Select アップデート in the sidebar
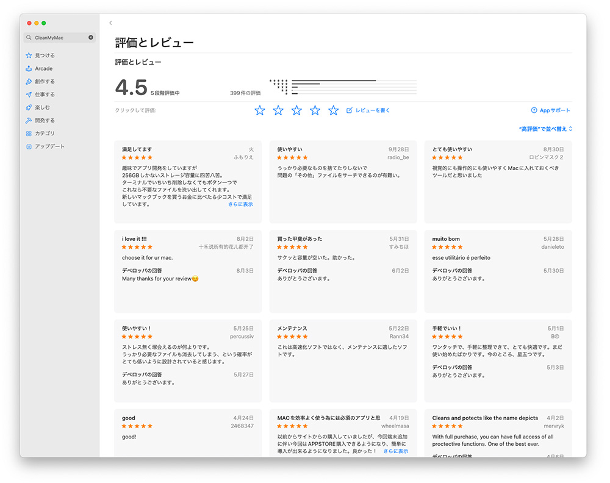This screenshot has width=610, height=483. point(50,146)
